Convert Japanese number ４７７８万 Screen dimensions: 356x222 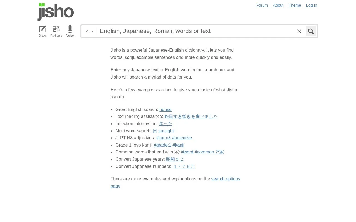point(184,167)
